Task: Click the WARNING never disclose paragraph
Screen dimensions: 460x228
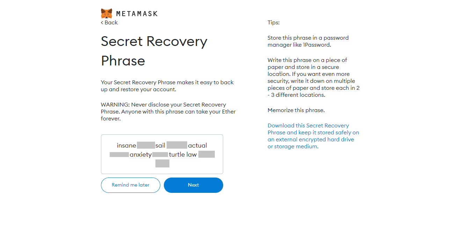Action: point(168,112)
